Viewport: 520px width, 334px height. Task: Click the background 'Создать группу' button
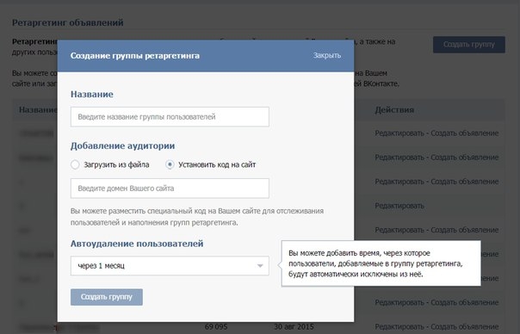point(469,45)
